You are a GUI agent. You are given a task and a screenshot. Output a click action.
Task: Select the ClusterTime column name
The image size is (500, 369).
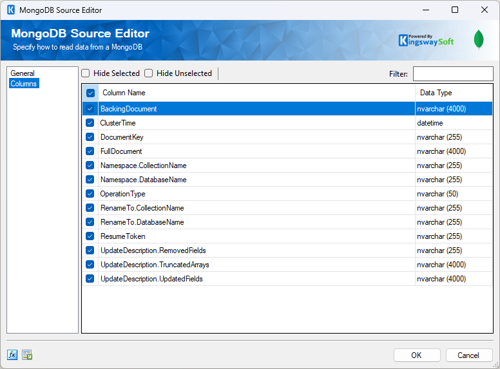click(x=118, y=123)
